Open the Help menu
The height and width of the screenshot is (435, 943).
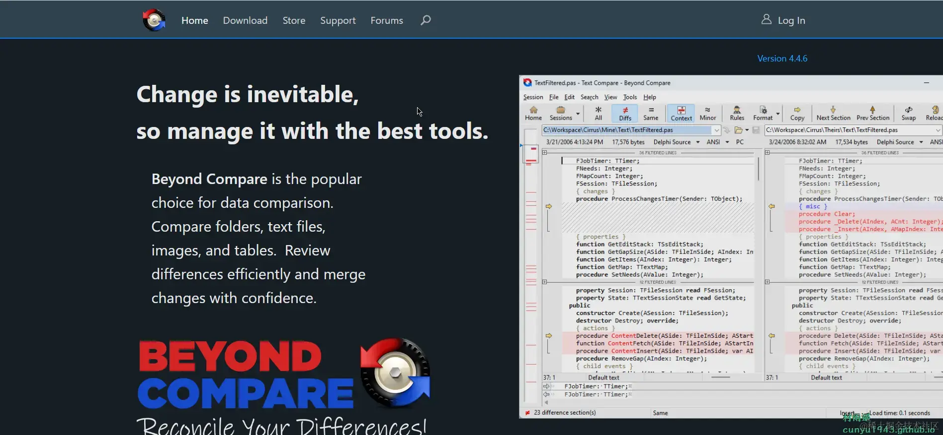point(650,97)
